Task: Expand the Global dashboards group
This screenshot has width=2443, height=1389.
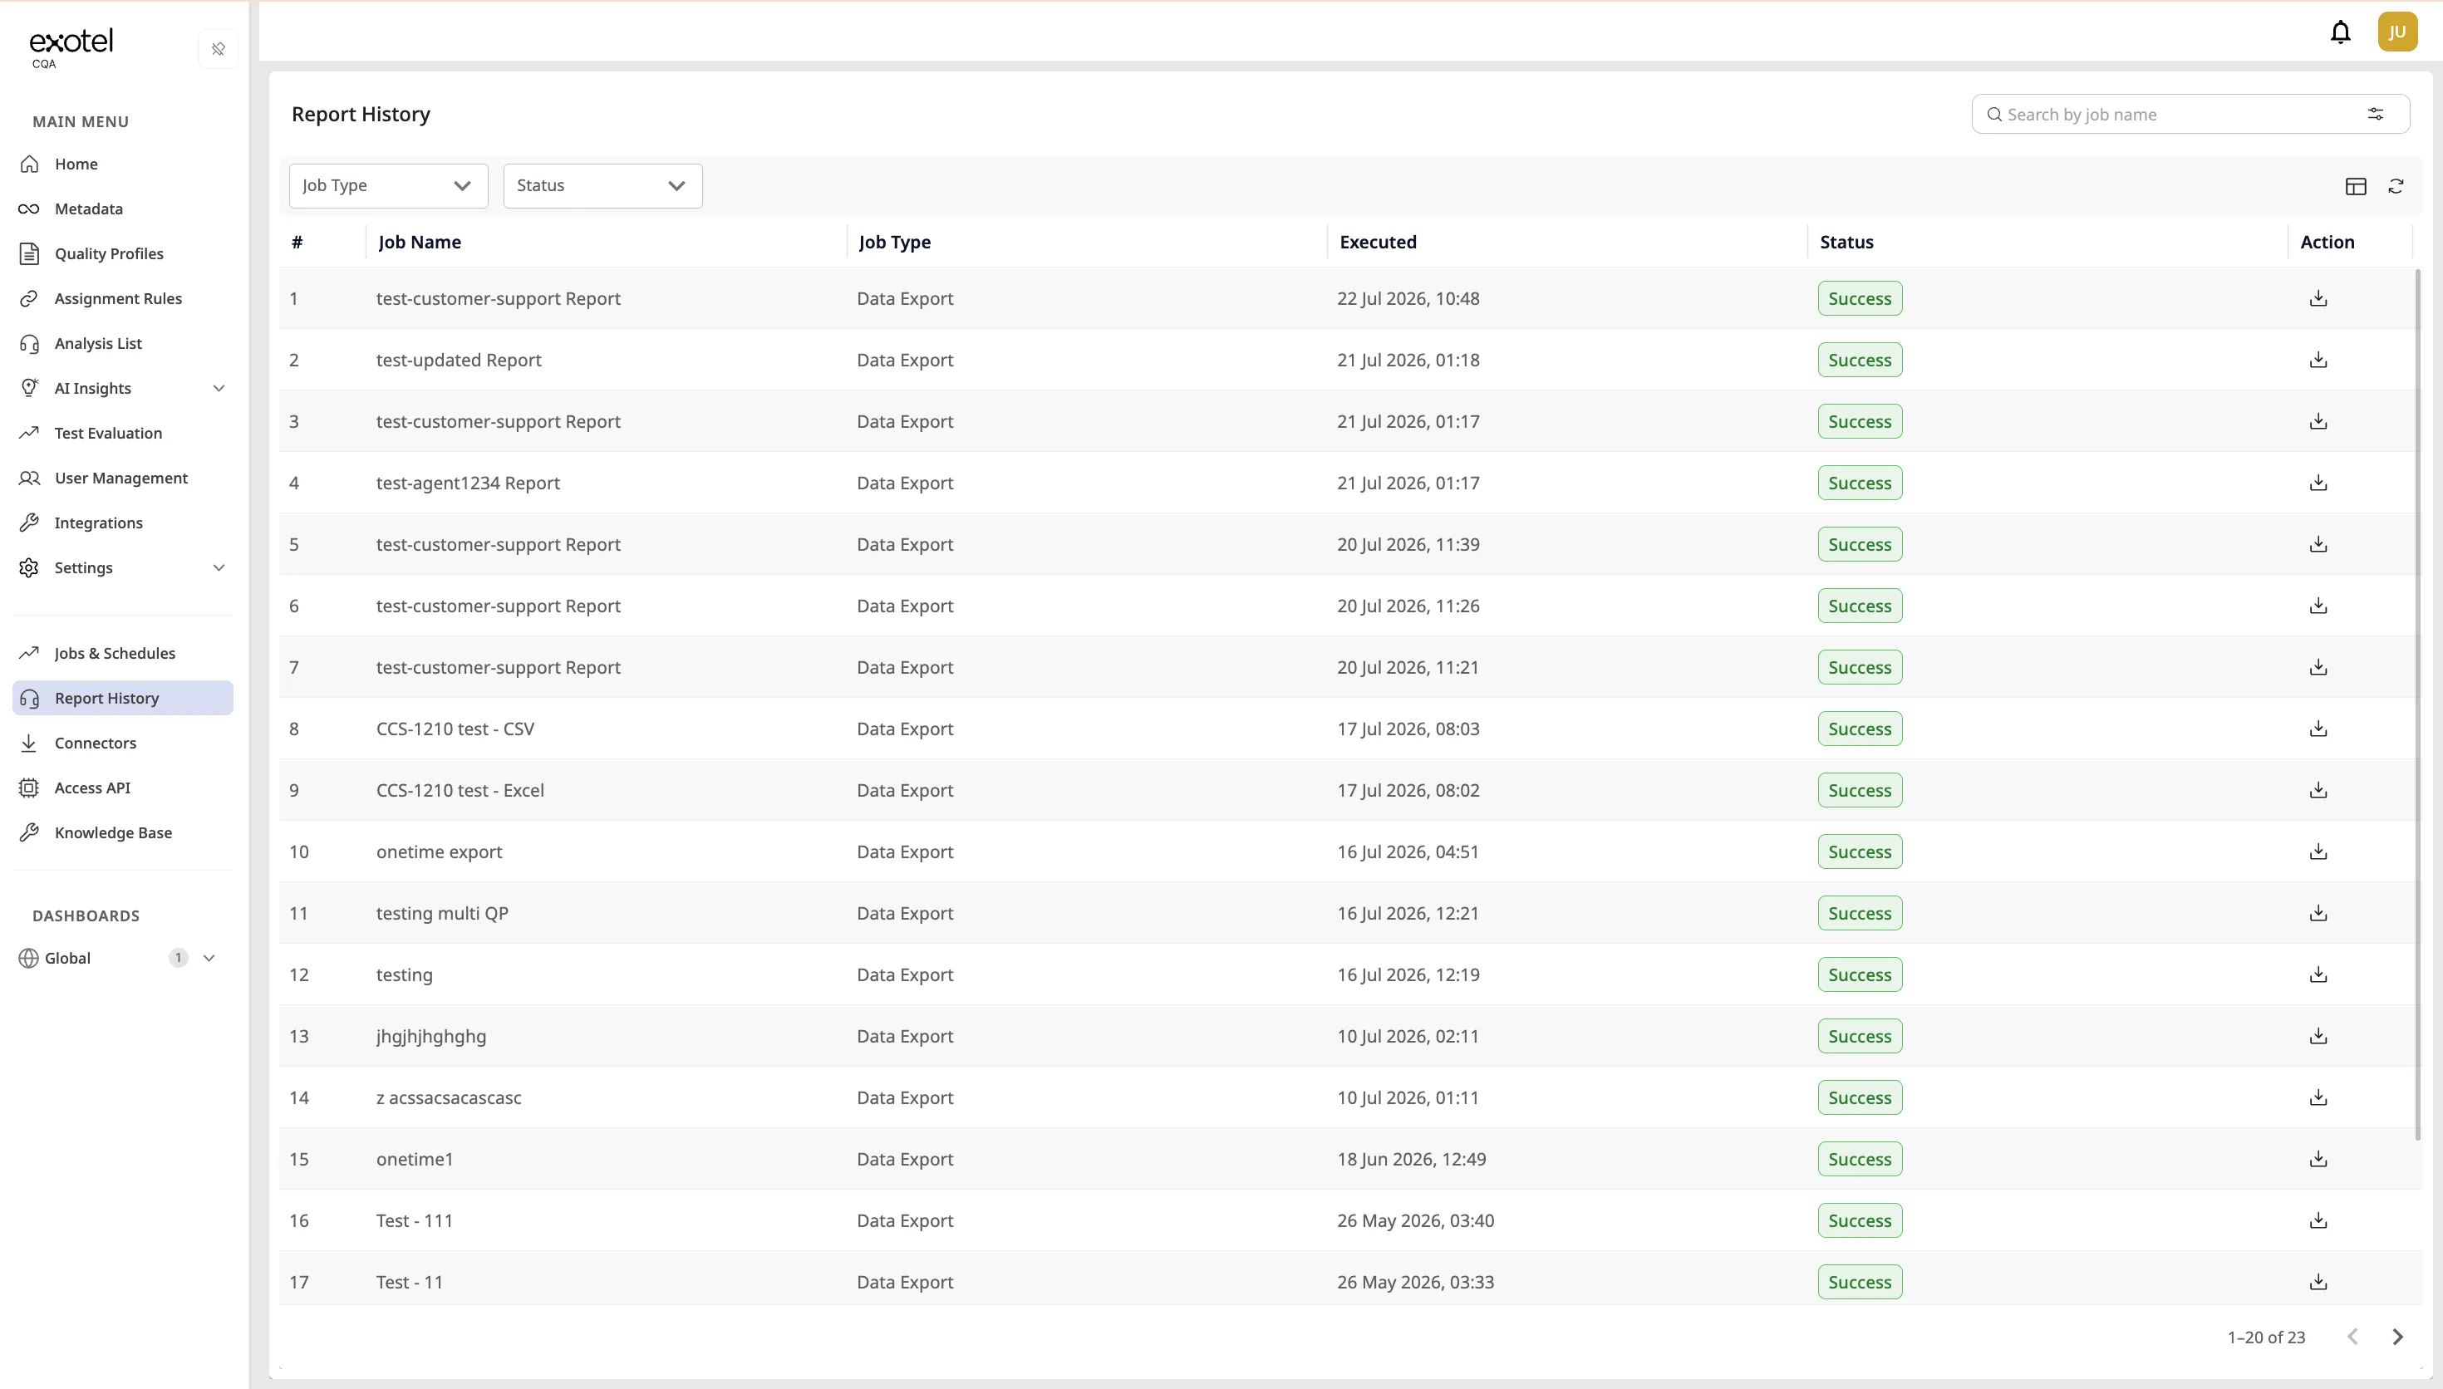Action: 209,958
